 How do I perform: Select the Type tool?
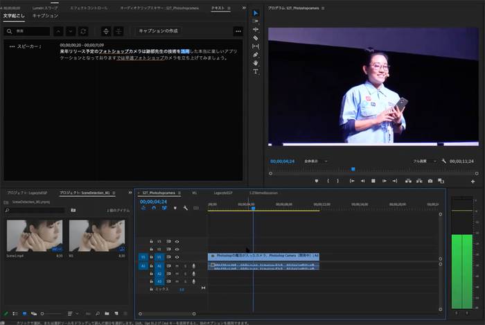tap(256, 71)
